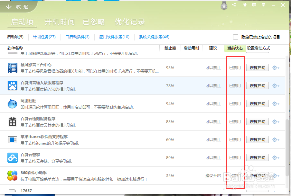Sort by 启动用时 column header
Image resolution: width=291 pixels, height=196 pixels.
[x=191, y=48]
